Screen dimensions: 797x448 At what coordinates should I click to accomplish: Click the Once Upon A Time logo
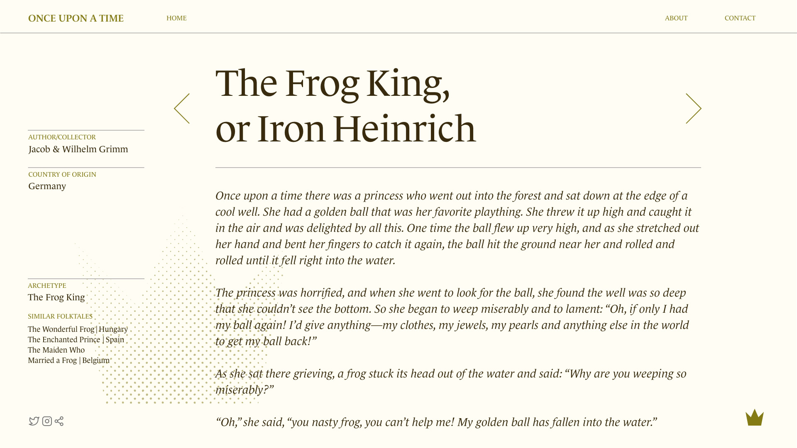click(76, 18)
